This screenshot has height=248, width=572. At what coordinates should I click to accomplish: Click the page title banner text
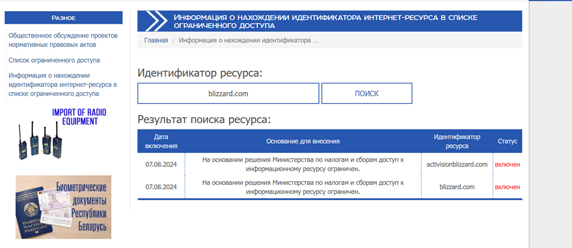[x=325, y=22]
